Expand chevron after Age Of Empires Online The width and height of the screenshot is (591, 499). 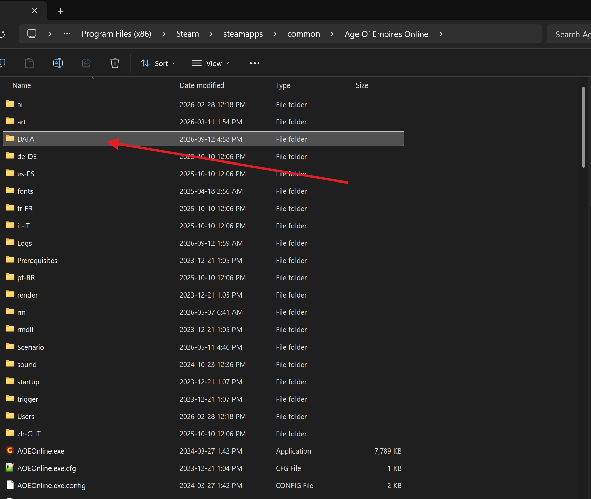(x=441, y=34)
